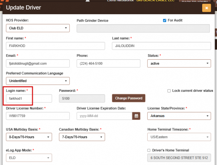Open the Status dropdown showing active

point(179,63)
